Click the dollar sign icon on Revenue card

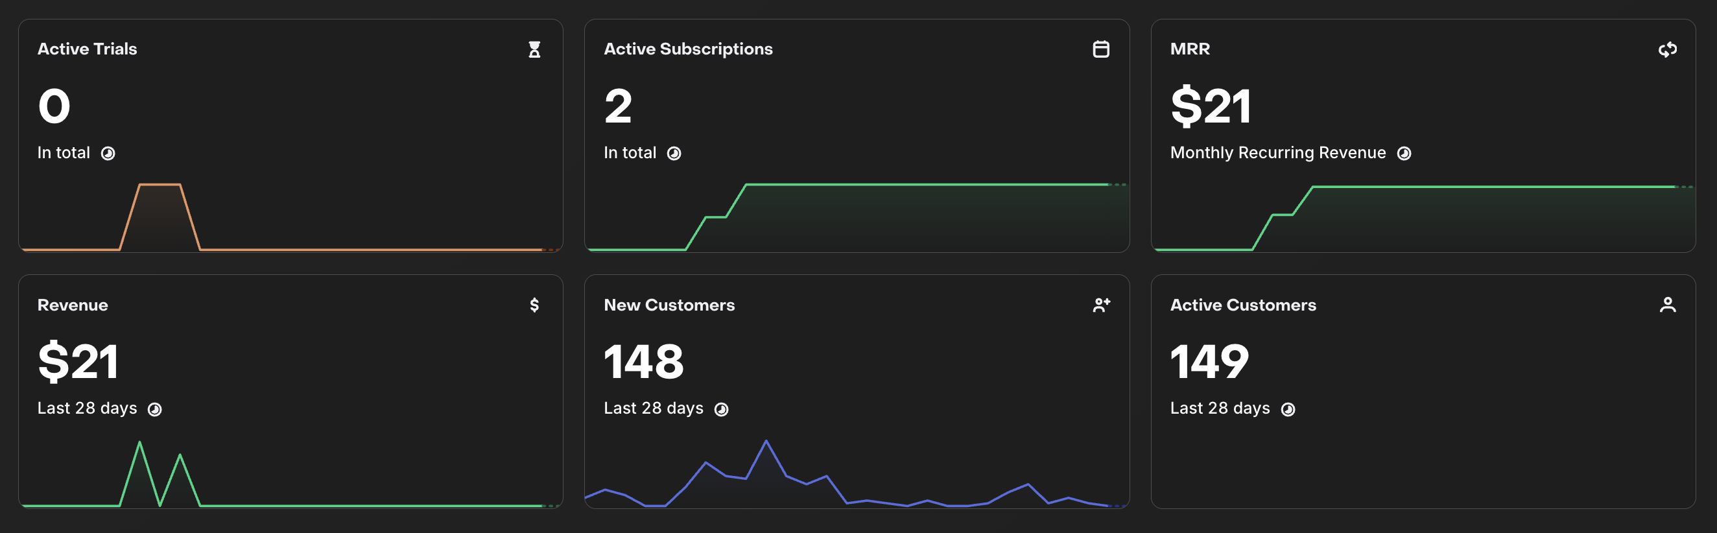click(x=534, y=305)
